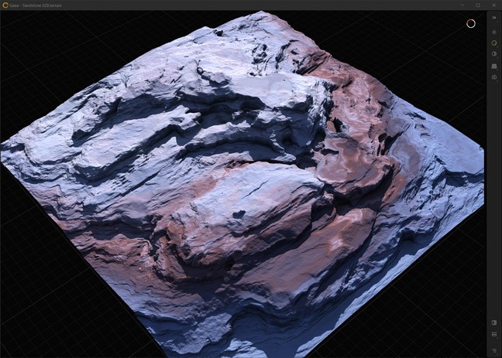Click the white build progress ring
Image resolution: width=502 pixels, height=358 pixels.
[470, 23]
